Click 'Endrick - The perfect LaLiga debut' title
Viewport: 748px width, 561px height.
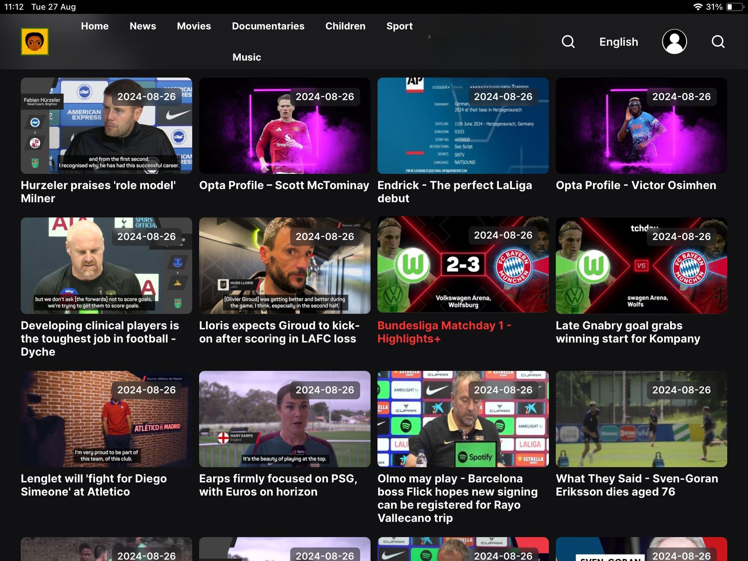coord(455,192)
